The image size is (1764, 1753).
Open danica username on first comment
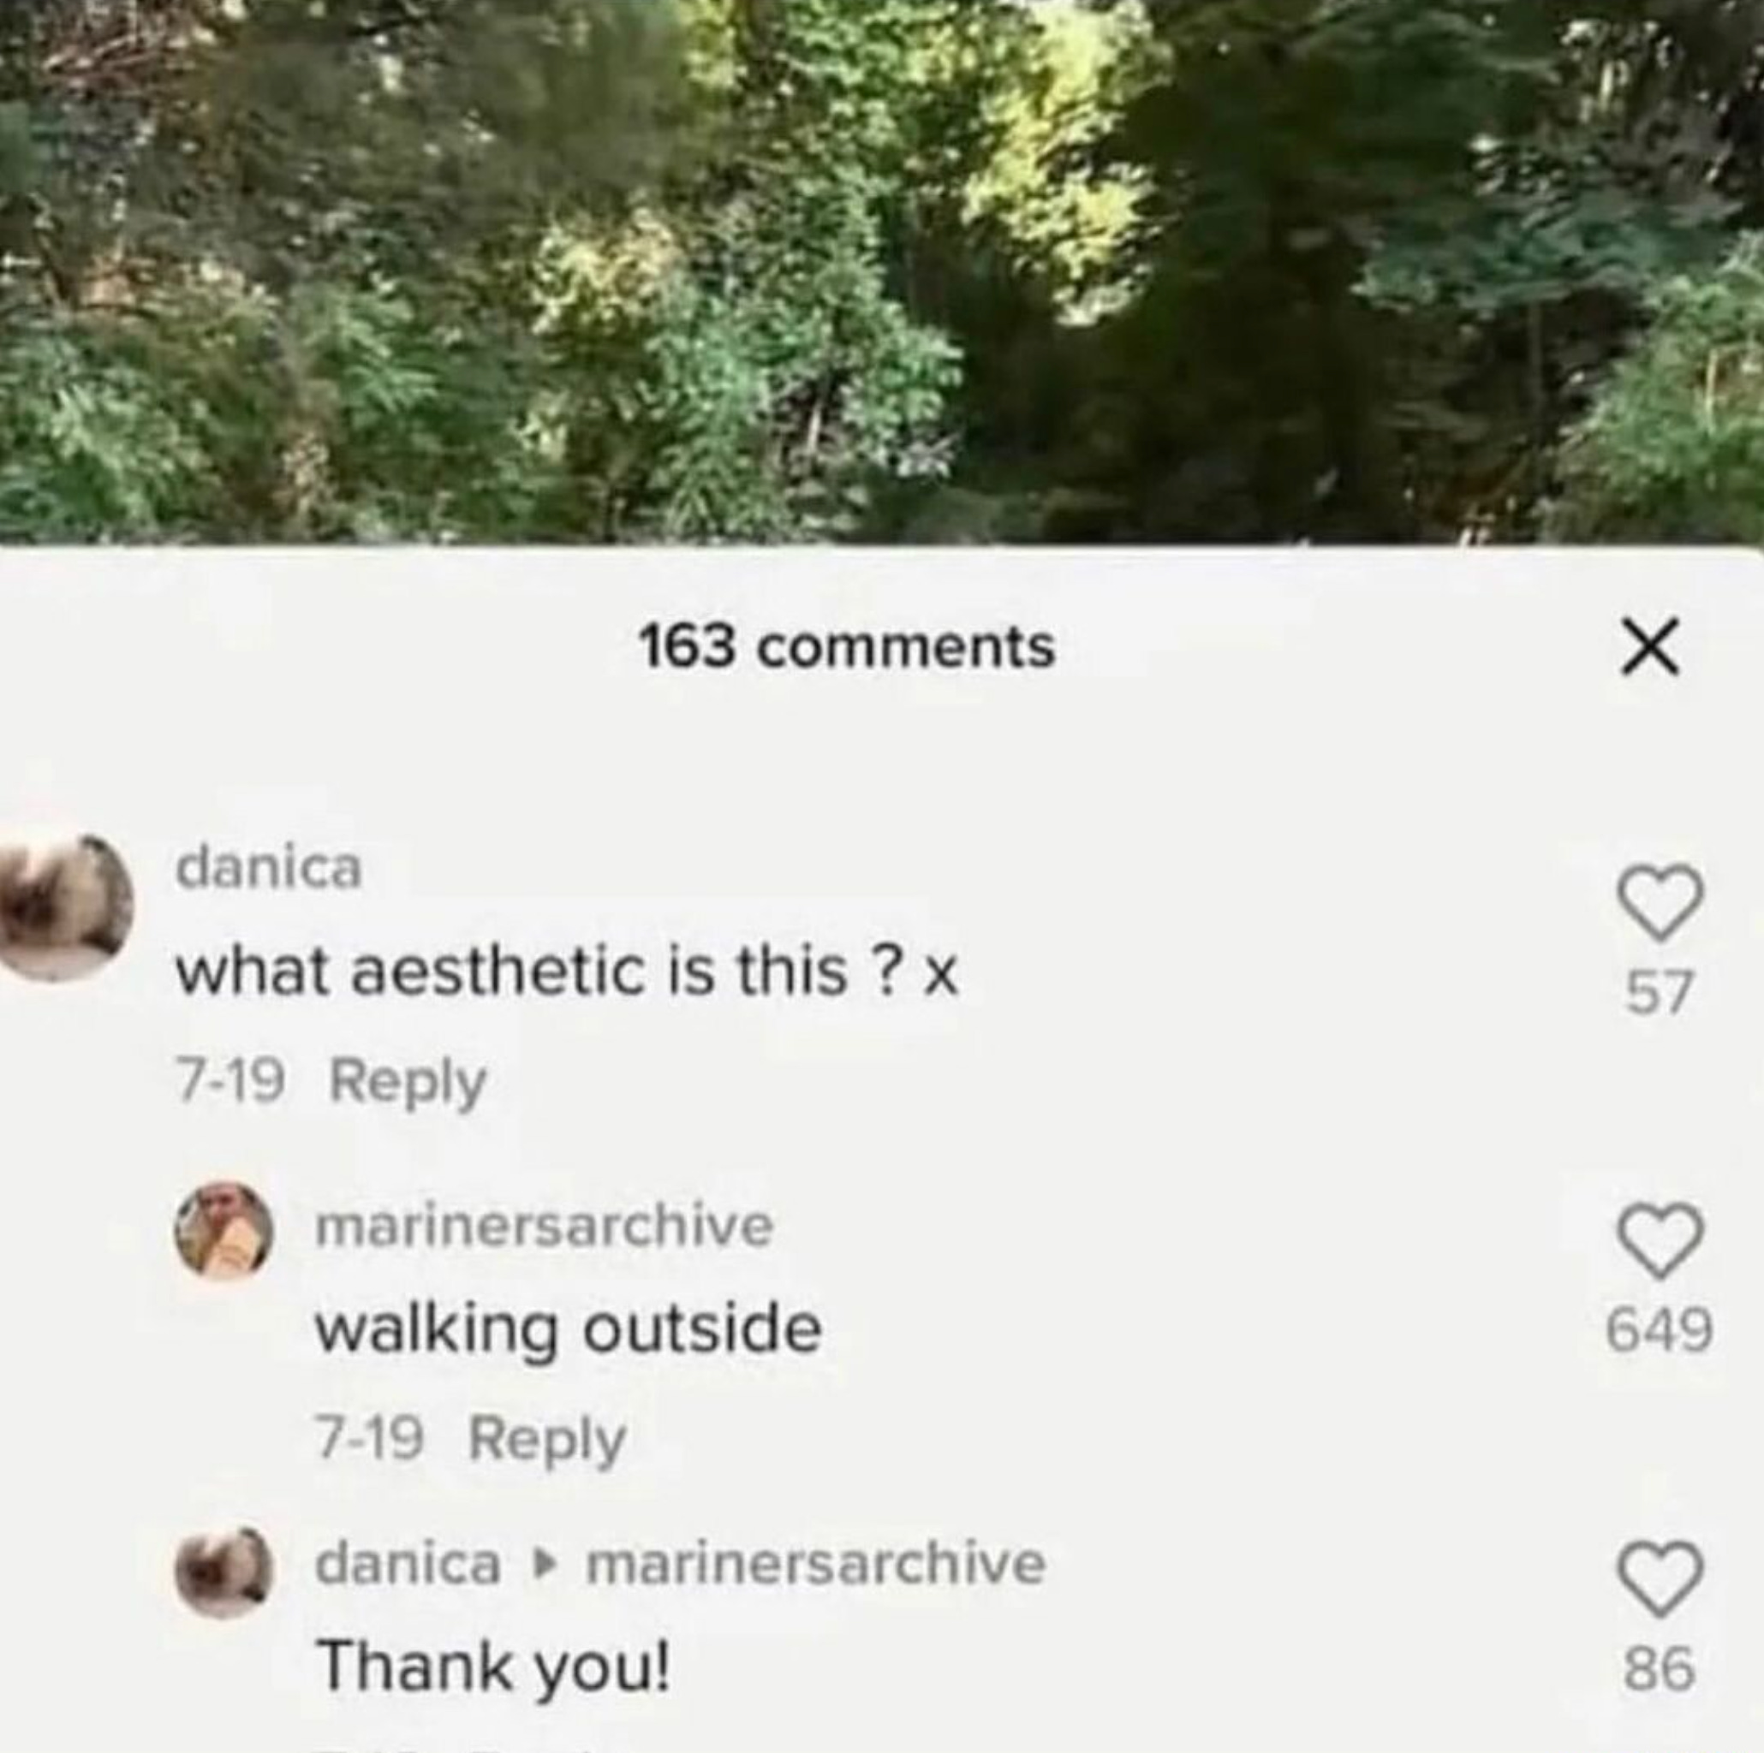(270, 867)
